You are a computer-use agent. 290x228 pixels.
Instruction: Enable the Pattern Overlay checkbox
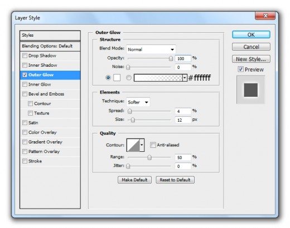pos(25,152)
